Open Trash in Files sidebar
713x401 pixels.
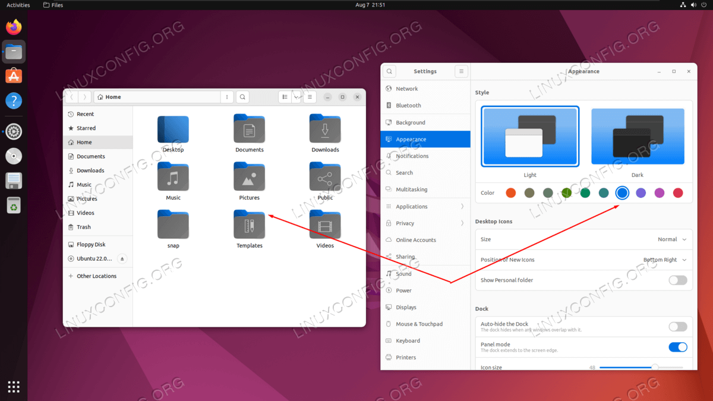(x=97, y=227)
